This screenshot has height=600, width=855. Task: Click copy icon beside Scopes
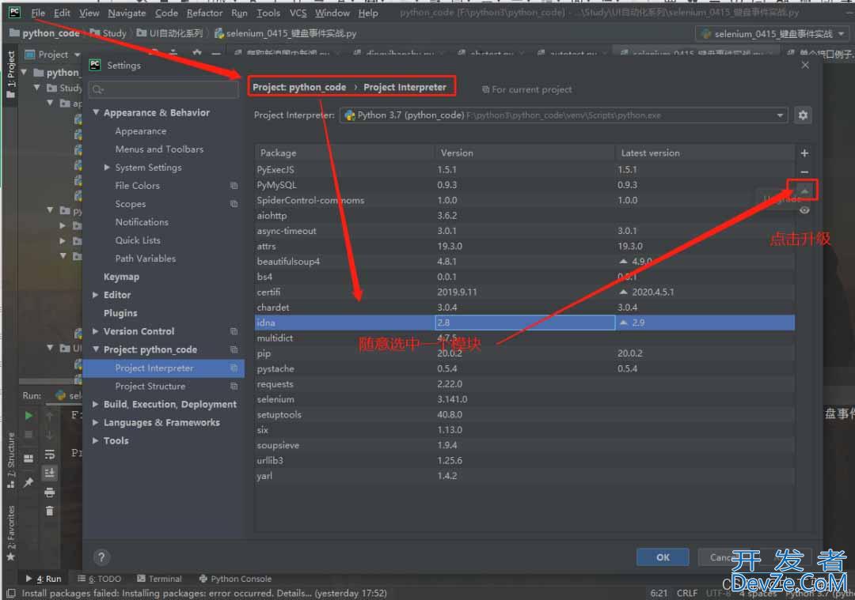coord(234,204)
